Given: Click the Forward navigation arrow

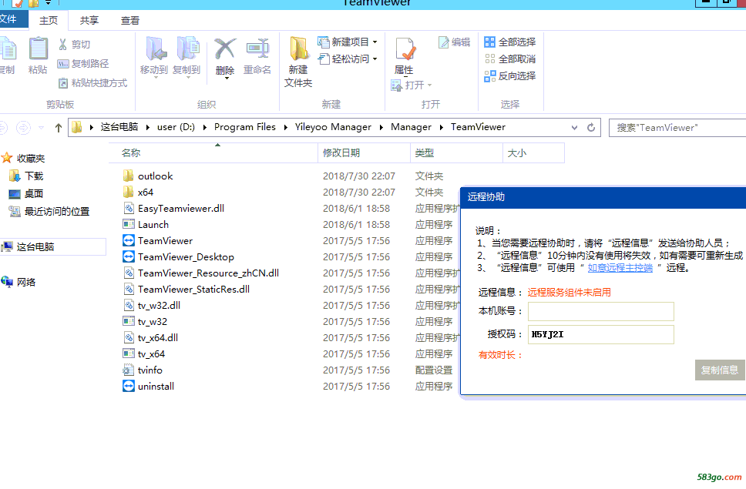Looking at the screenshot, I should [23, 127].
